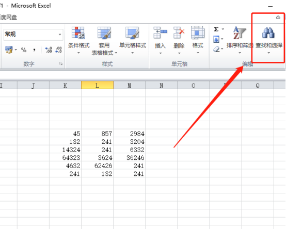Click the Insert cells (插入) icon
Image resolution: width=286 pixels, height=229 pixels.
point(160,32)
